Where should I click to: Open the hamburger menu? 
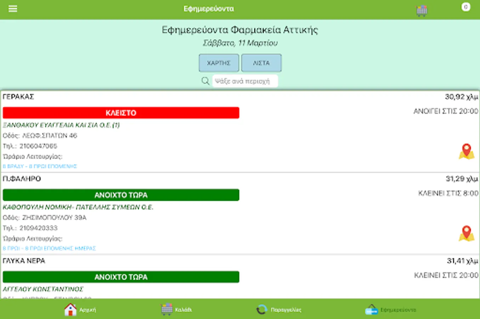point(13,9)
